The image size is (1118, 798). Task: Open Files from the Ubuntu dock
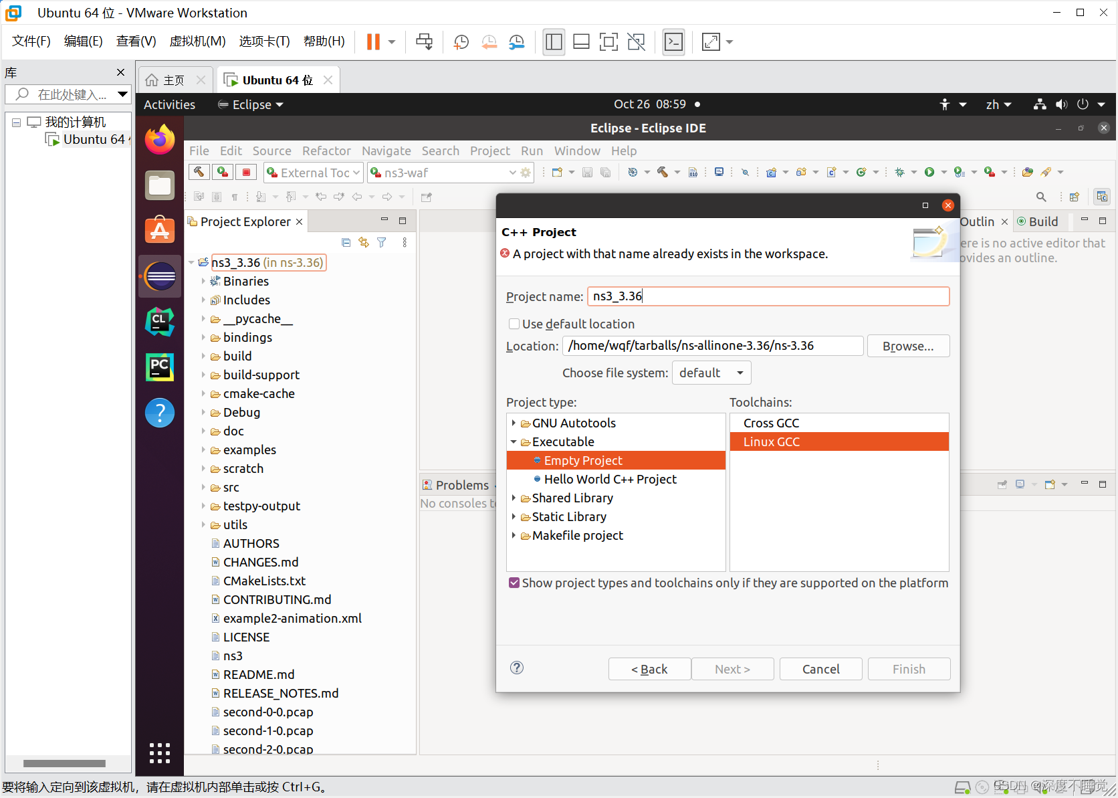click(x=160, y=185)
